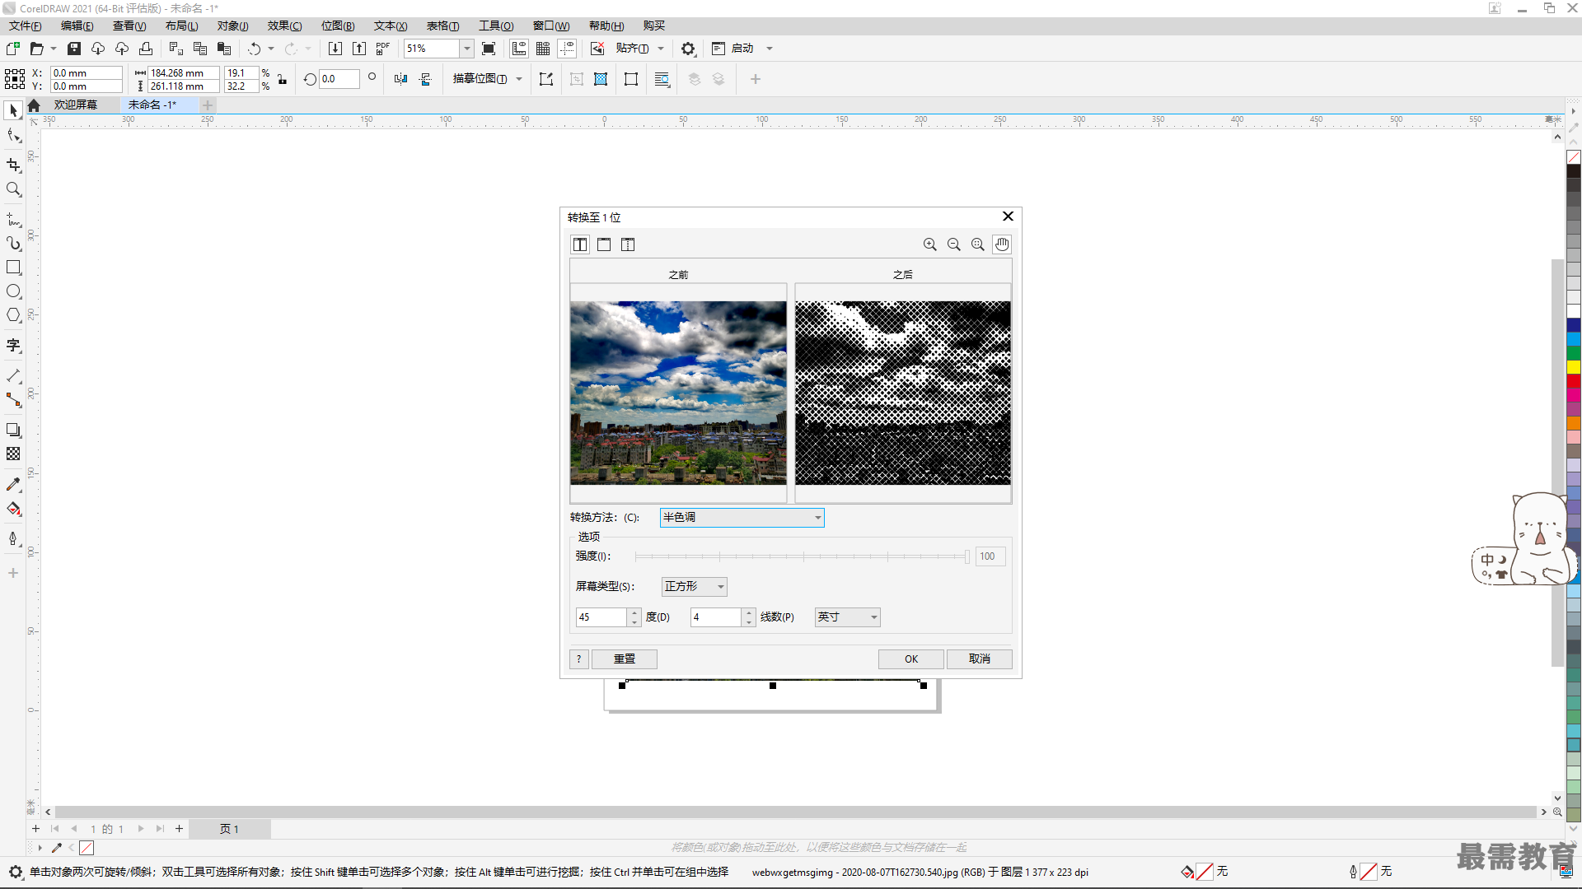This screenshot has width=1582, height=889.
Task: Click the Import icon in toolbar
Action: [335, 49]
